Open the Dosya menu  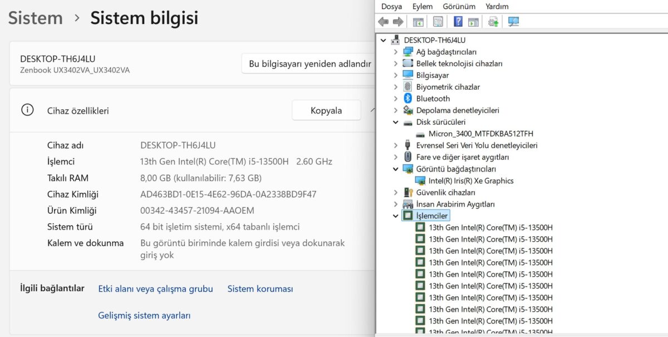coord(391,6)
